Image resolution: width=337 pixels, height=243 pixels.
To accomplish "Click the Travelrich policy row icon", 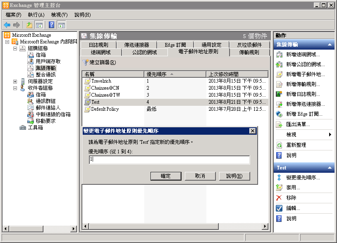I will click(x=87, y=81).
